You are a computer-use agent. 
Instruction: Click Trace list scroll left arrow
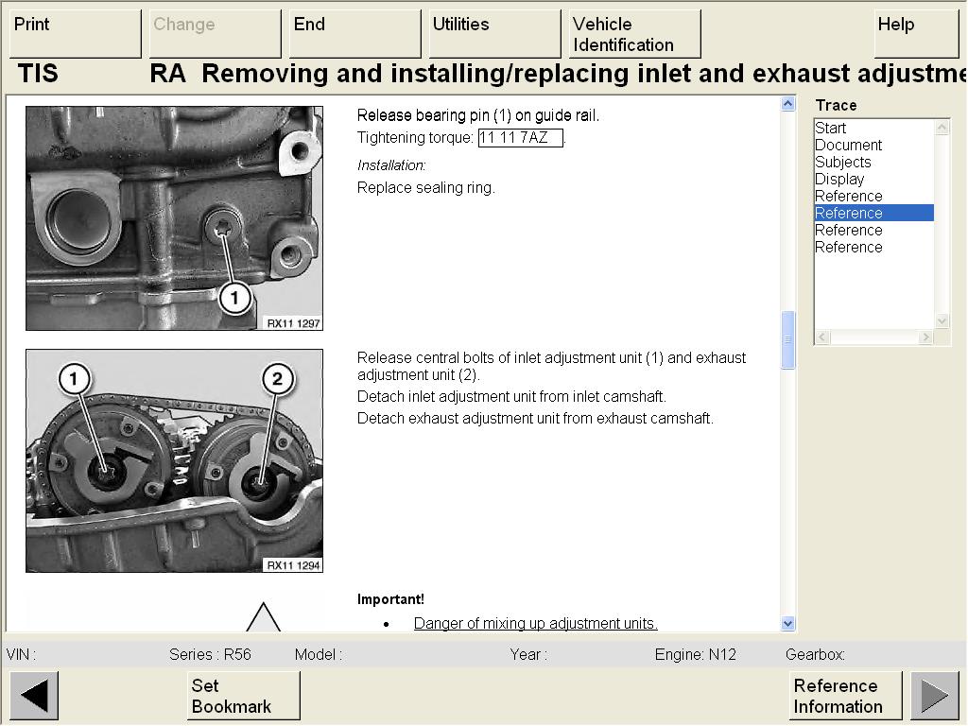[822, 337]
